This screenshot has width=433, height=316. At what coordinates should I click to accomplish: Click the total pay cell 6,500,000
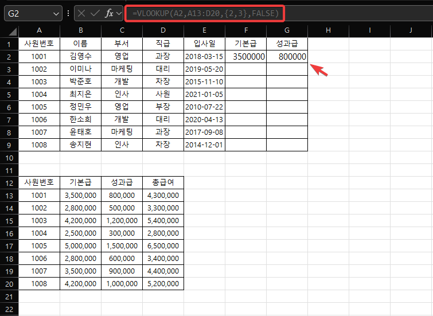163,246
